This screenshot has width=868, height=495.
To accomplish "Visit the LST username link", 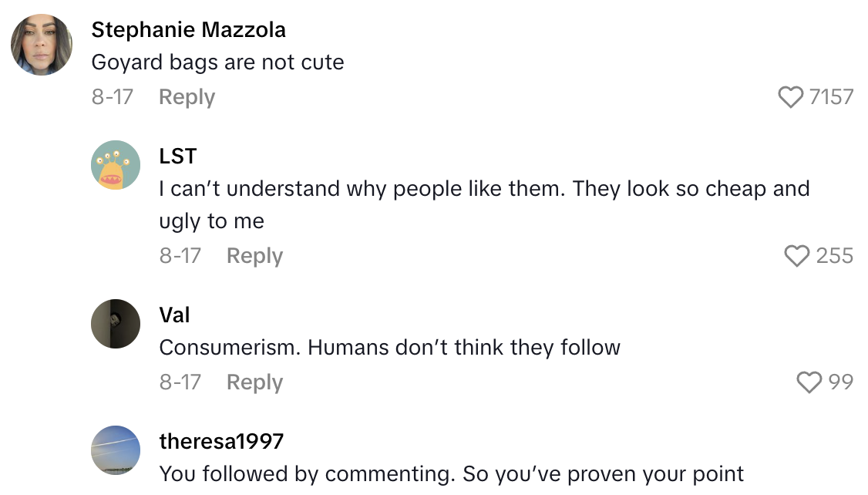I will pos(178,157).
